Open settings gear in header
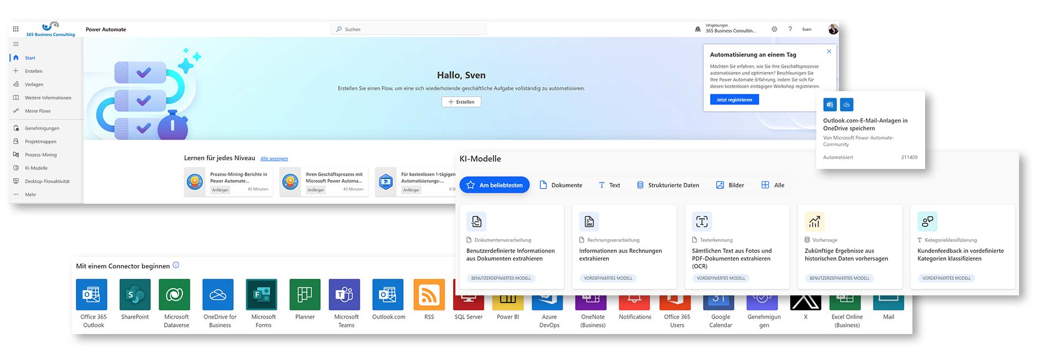The image size is (1055, 360). (774, 29)
